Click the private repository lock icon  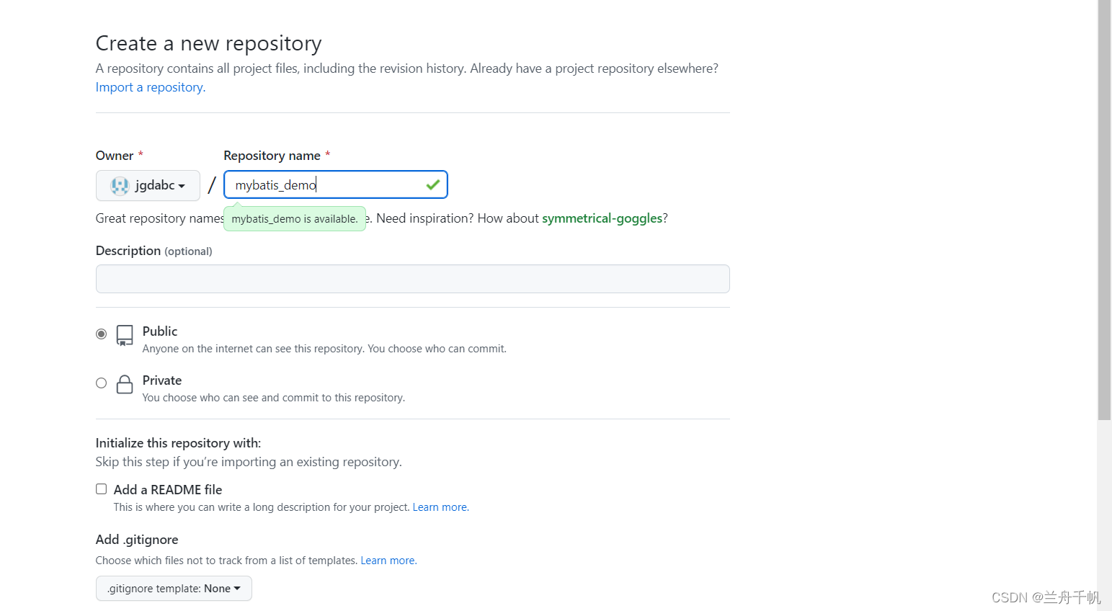pyautogui.click(x=125, y=384)
